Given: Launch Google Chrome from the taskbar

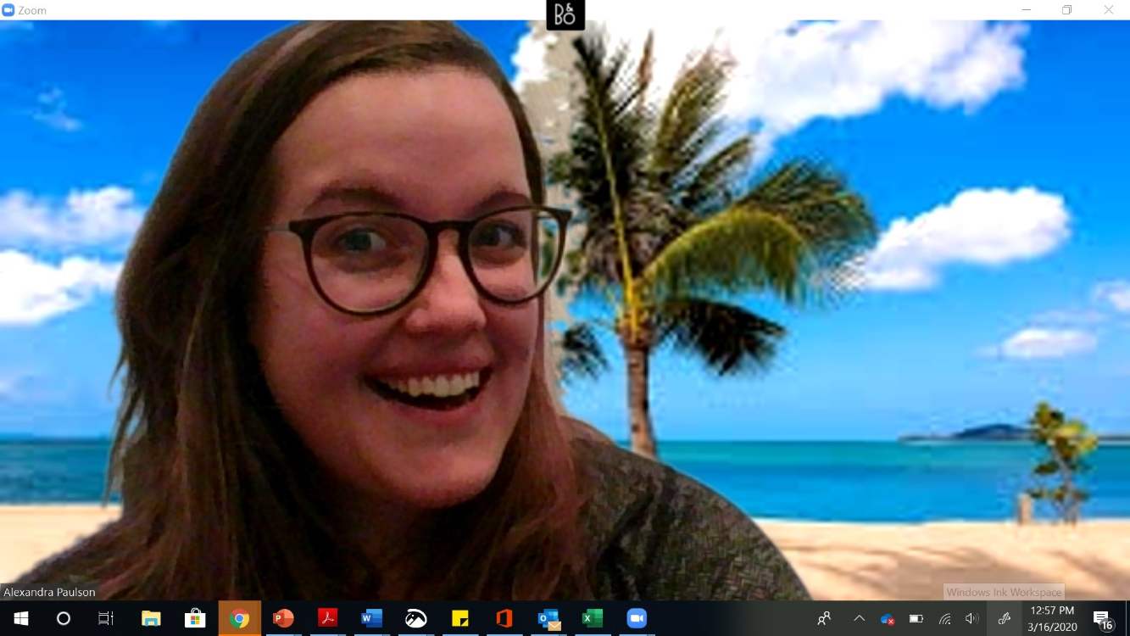Looking at the screenshot, I should (x=239, y=618).
